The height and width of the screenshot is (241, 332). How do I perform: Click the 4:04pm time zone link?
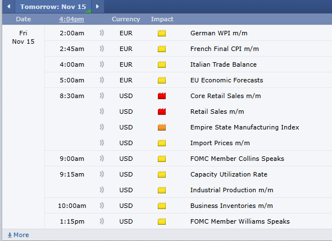pos(71,19)
